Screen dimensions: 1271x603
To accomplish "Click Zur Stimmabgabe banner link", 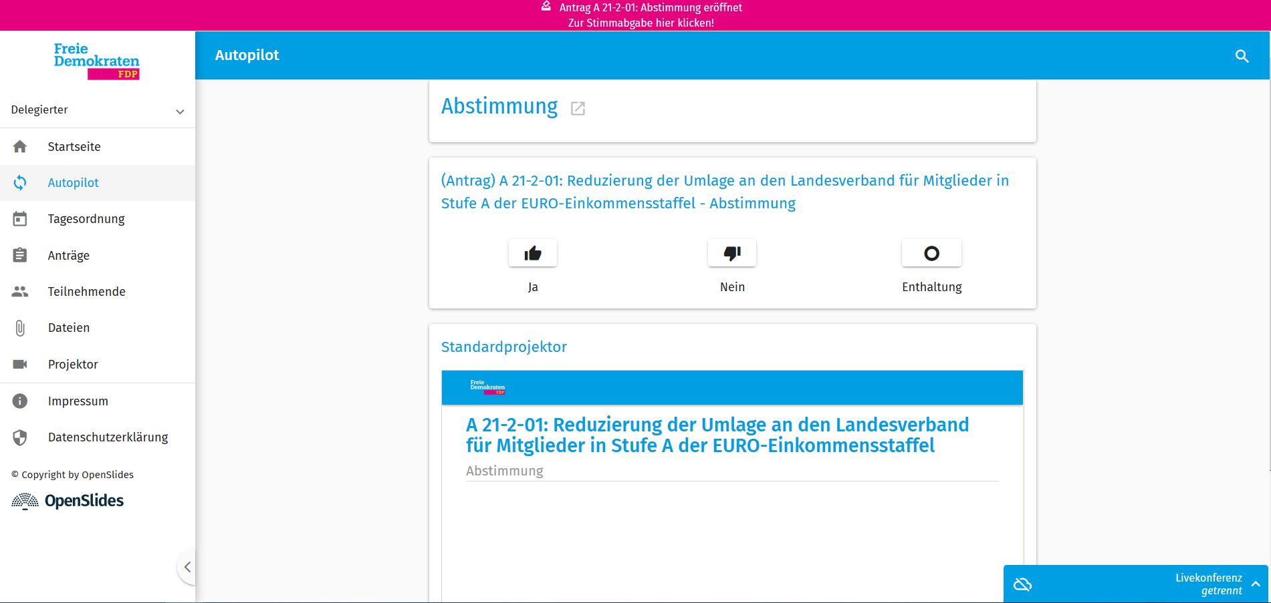I will click(641, 23).
